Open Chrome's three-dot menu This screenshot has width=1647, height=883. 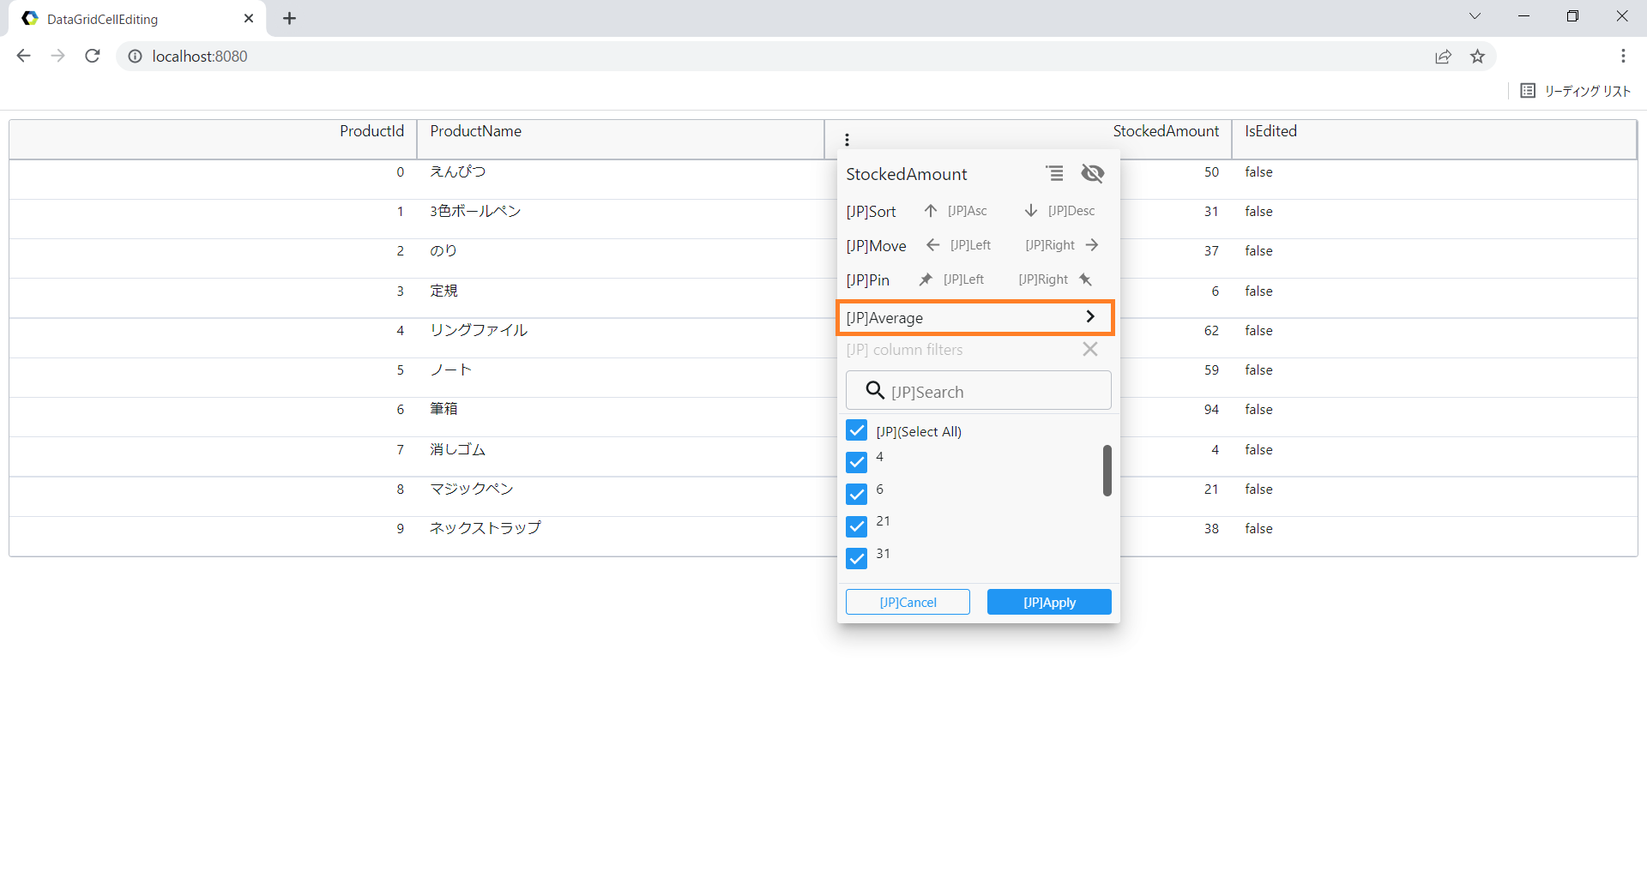(1623, 57)
